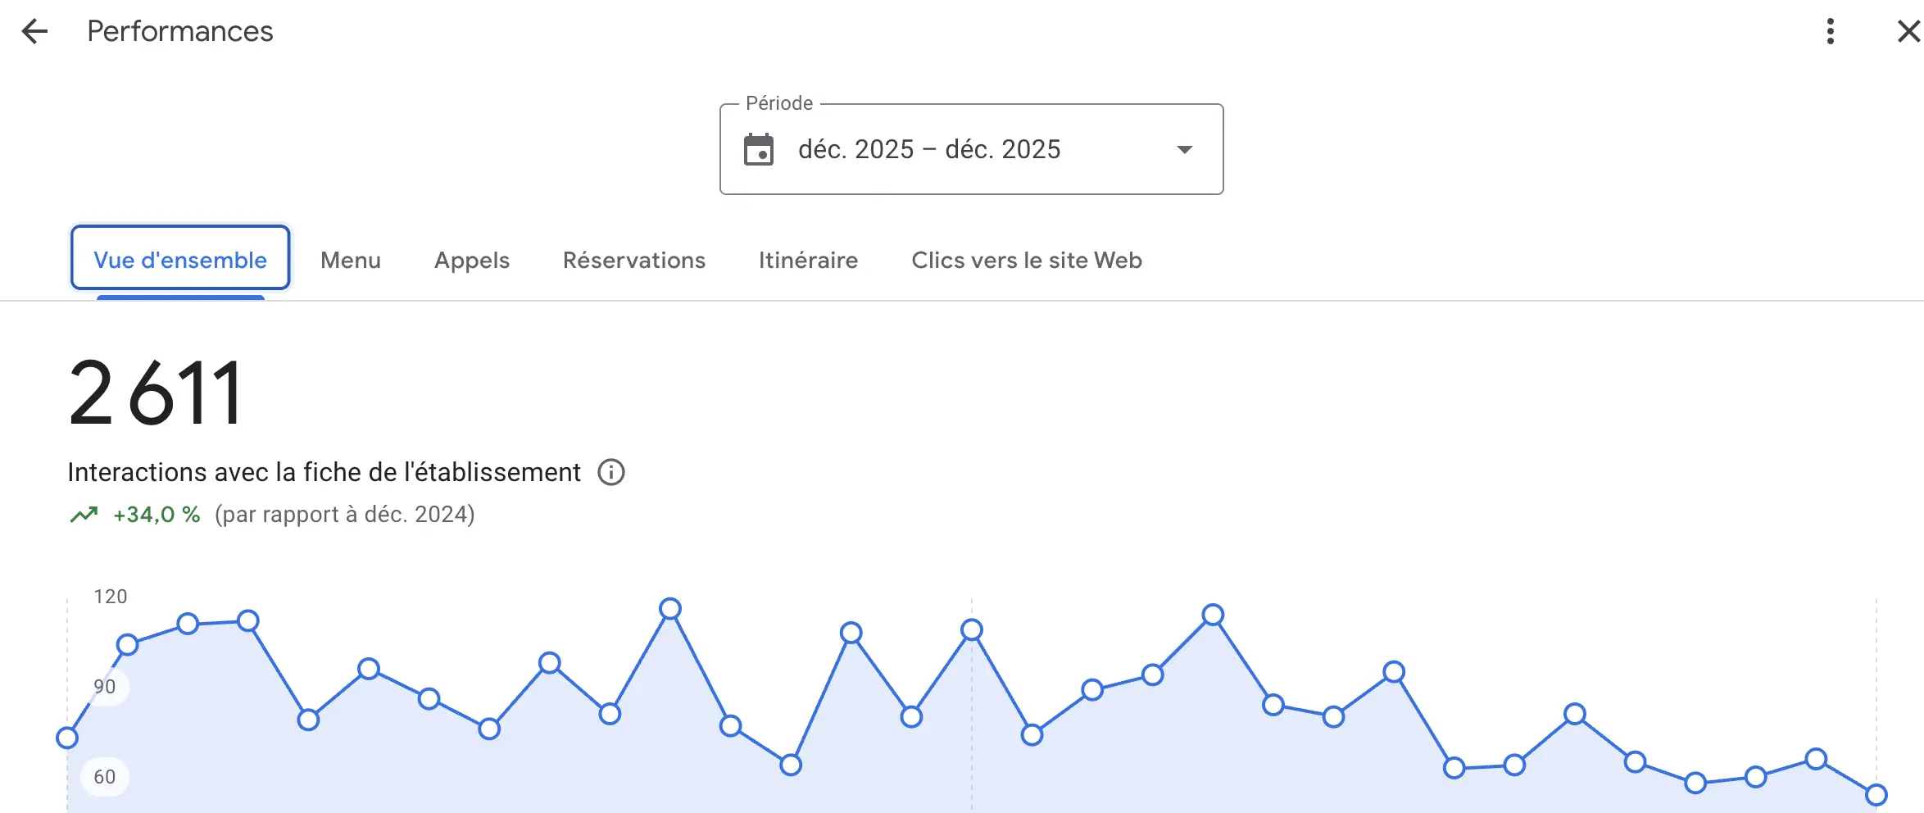Viewport: 1924px width, 813px height.
Task: Click the highest peak data point on chart
Action: pyautogui.click(x=670, y=609)
